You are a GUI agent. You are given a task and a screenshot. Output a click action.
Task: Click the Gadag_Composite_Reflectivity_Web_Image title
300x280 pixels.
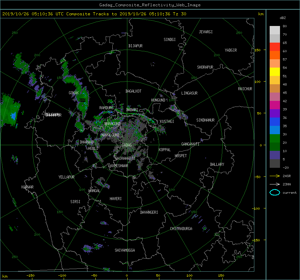[150, 5]
